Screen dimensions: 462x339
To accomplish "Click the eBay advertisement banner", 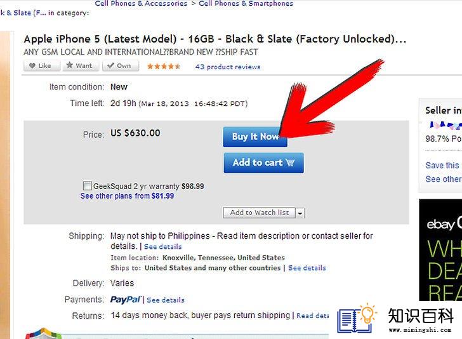I will point(440,250).
